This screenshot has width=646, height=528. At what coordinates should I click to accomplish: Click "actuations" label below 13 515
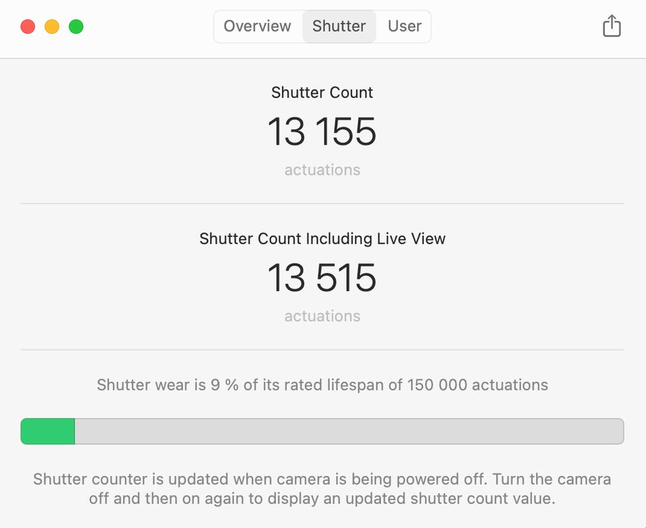click(322, 316)
